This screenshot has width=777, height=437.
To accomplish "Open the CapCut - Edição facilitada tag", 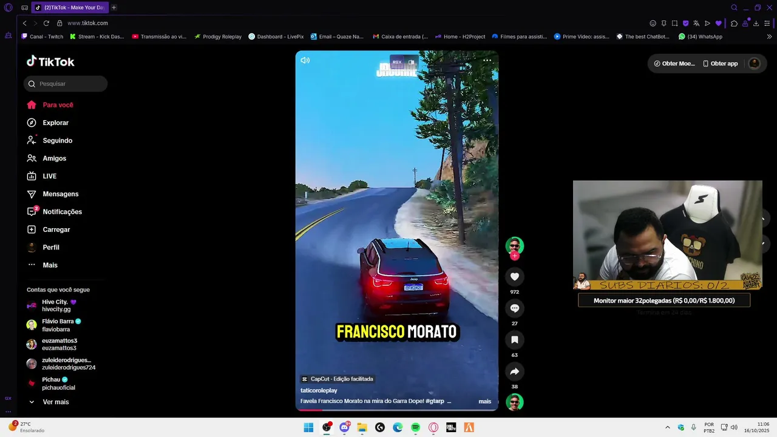I will pyautogui.click(x=338, y=379).
